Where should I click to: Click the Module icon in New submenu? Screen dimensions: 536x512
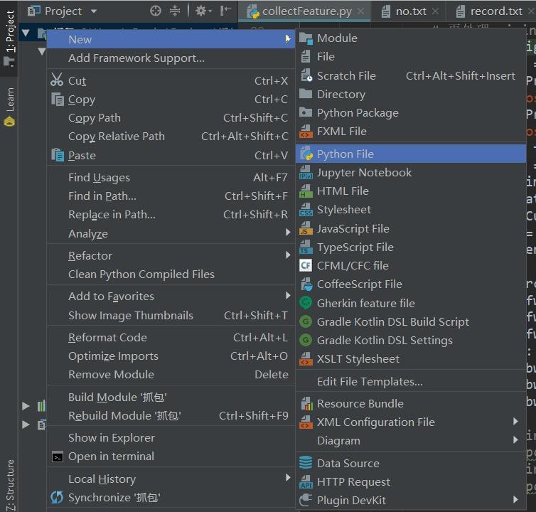(x=306, y=38)
